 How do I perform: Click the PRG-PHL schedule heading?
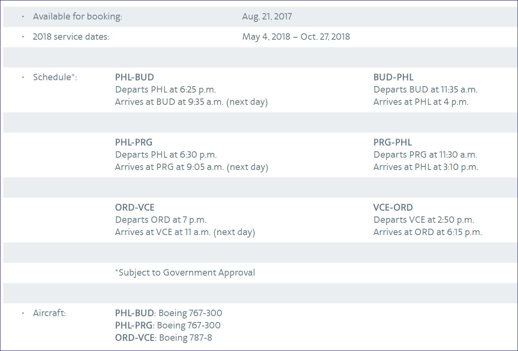[x=392, y=143]
